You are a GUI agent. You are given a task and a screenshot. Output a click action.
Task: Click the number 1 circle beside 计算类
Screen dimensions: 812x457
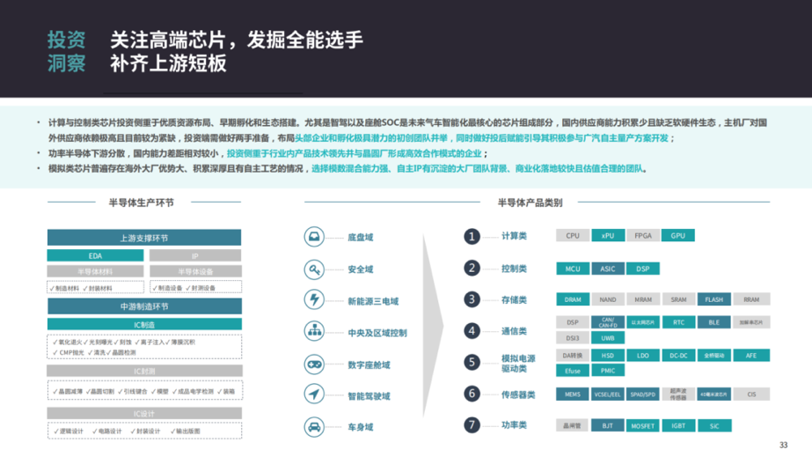click(x=472, y=237)
